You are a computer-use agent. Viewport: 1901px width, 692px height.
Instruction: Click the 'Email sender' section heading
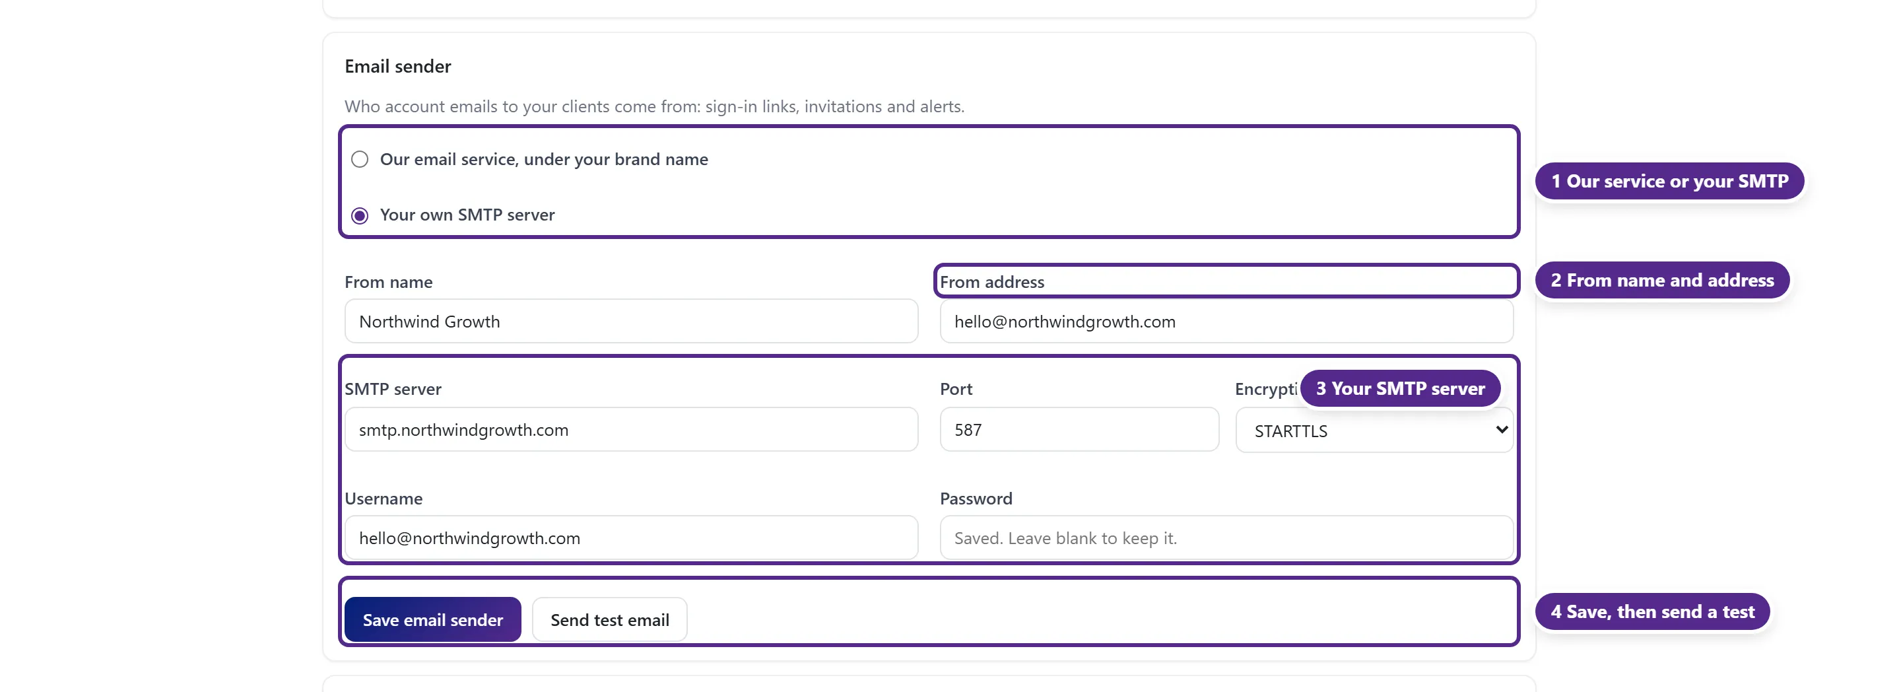click(x=398, y=67)
